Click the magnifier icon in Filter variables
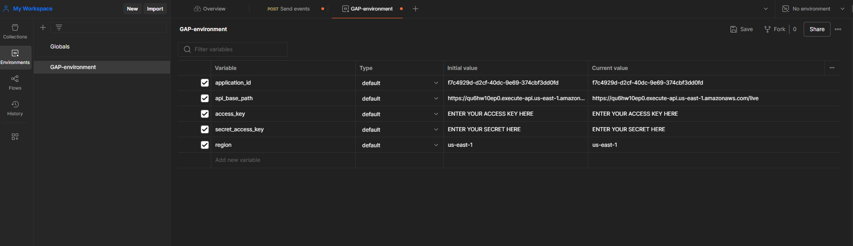This screenshot has height=246, width=853. click(187, 49)
